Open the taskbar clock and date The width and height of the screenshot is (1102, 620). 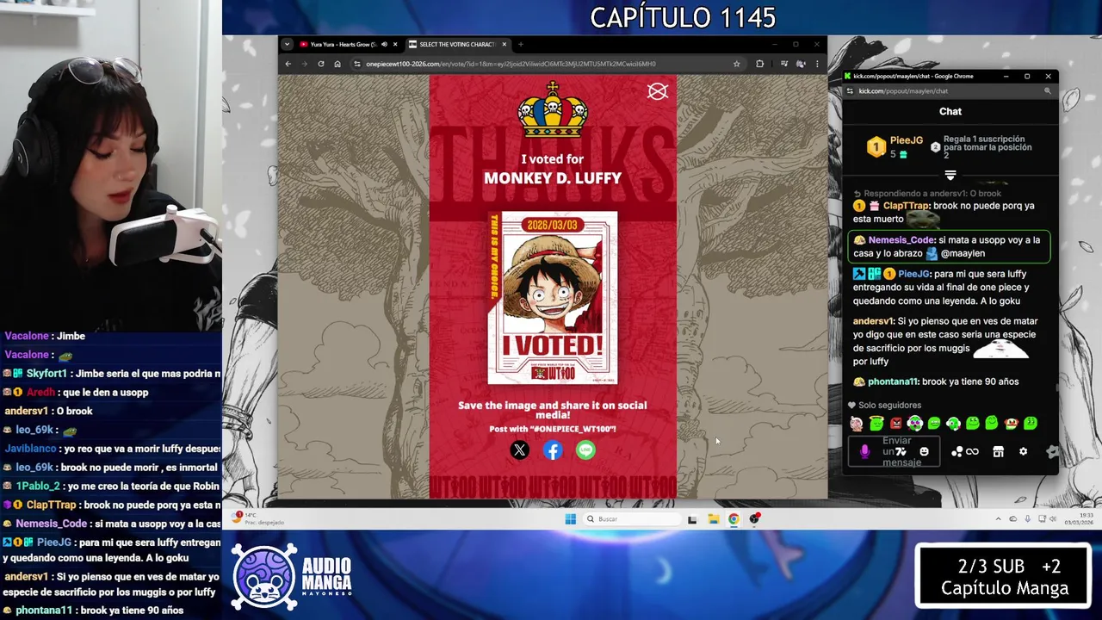click(x=1080, y=518)
